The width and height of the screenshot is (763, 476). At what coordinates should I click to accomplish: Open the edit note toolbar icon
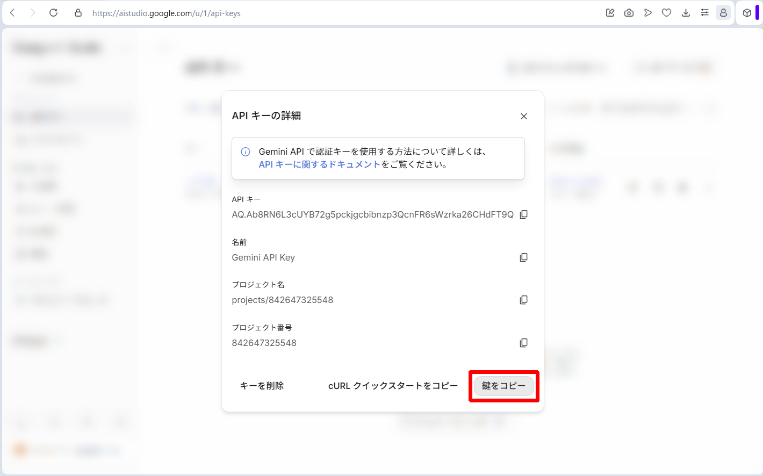pos(610,13)
